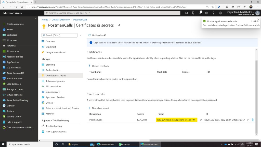
Task: Pin the PostmanCalls blade
Action: (x=119, y=25)
